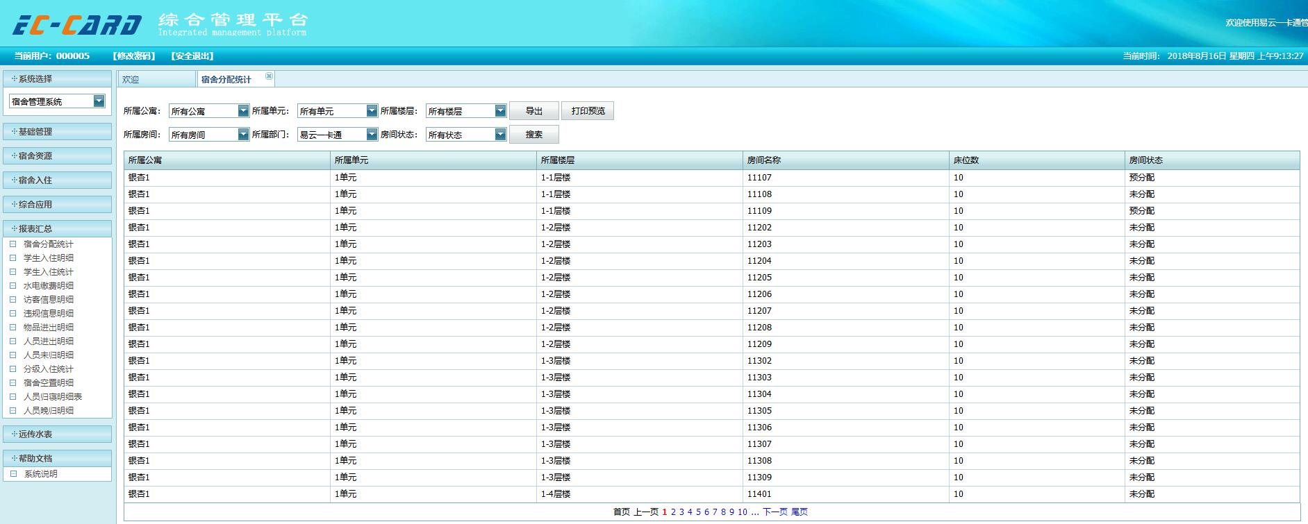Click the 所属公寓 column header
Image resolution: width=1308 pixels, height=524 pixels.
(227, 160)
